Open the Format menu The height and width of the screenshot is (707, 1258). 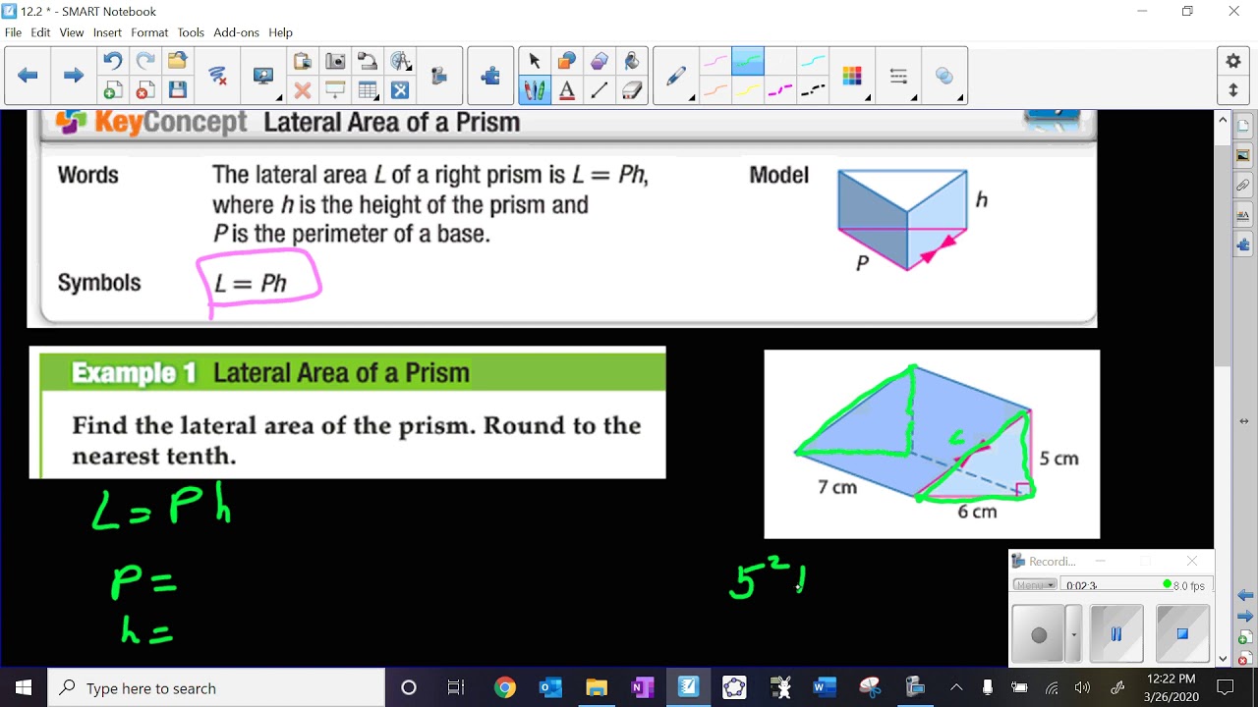click(149, 32)
